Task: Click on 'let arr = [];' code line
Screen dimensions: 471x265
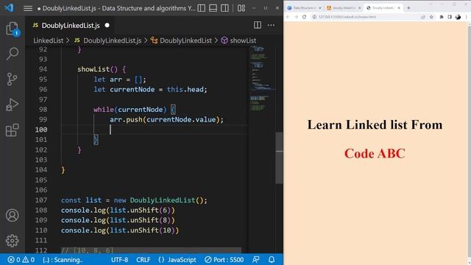Action: point(120,79)
